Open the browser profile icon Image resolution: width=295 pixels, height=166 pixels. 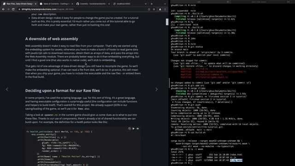pos(160,9)
